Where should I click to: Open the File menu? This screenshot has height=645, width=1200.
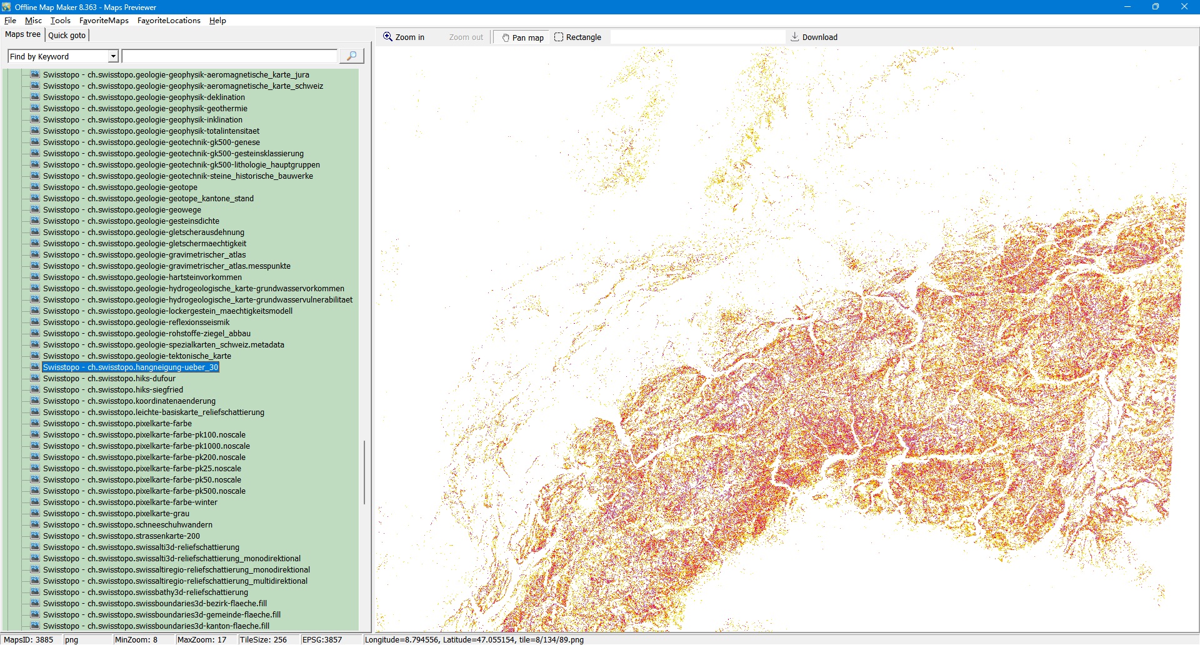10,21
